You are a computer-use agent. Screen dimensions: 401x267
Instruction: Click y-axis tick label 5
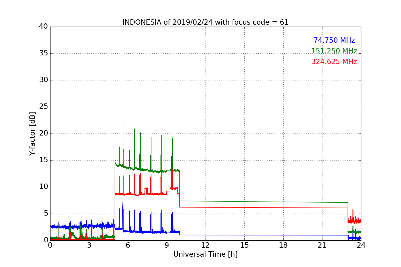(x=46, y=214)
